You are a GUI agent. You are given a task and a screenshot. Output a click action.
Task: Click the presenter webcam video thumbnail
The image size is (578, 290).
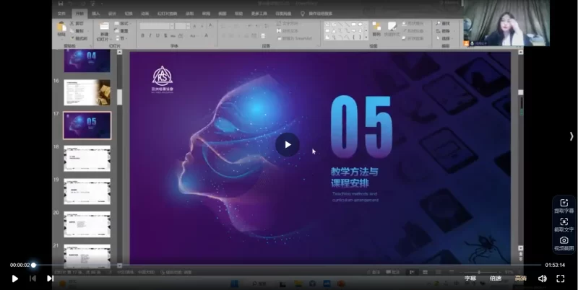[506, 23]
